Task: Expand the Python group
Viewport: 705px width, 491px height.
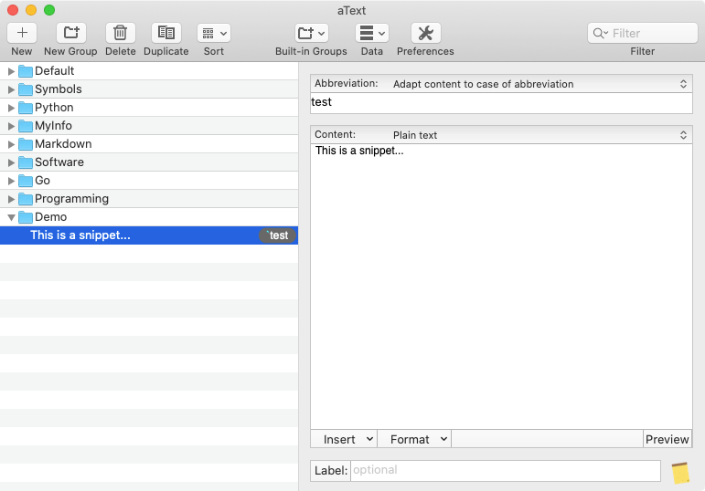Action: coord(11,108)
